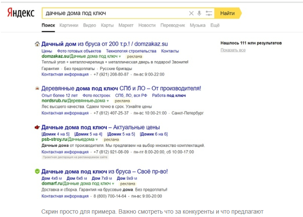Open Контактная информация for domzakaz.su ad
The height and width of the screenshot is (217, 303).
65,74
